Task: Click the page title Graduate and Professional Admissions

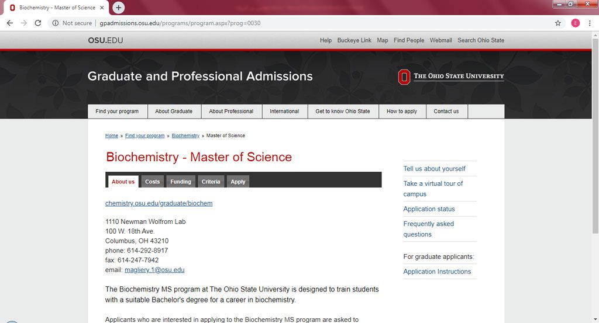Action: coord(200,77)
